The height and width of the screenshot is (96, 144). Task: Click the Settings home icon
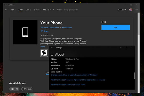click(x=52, y=55)
